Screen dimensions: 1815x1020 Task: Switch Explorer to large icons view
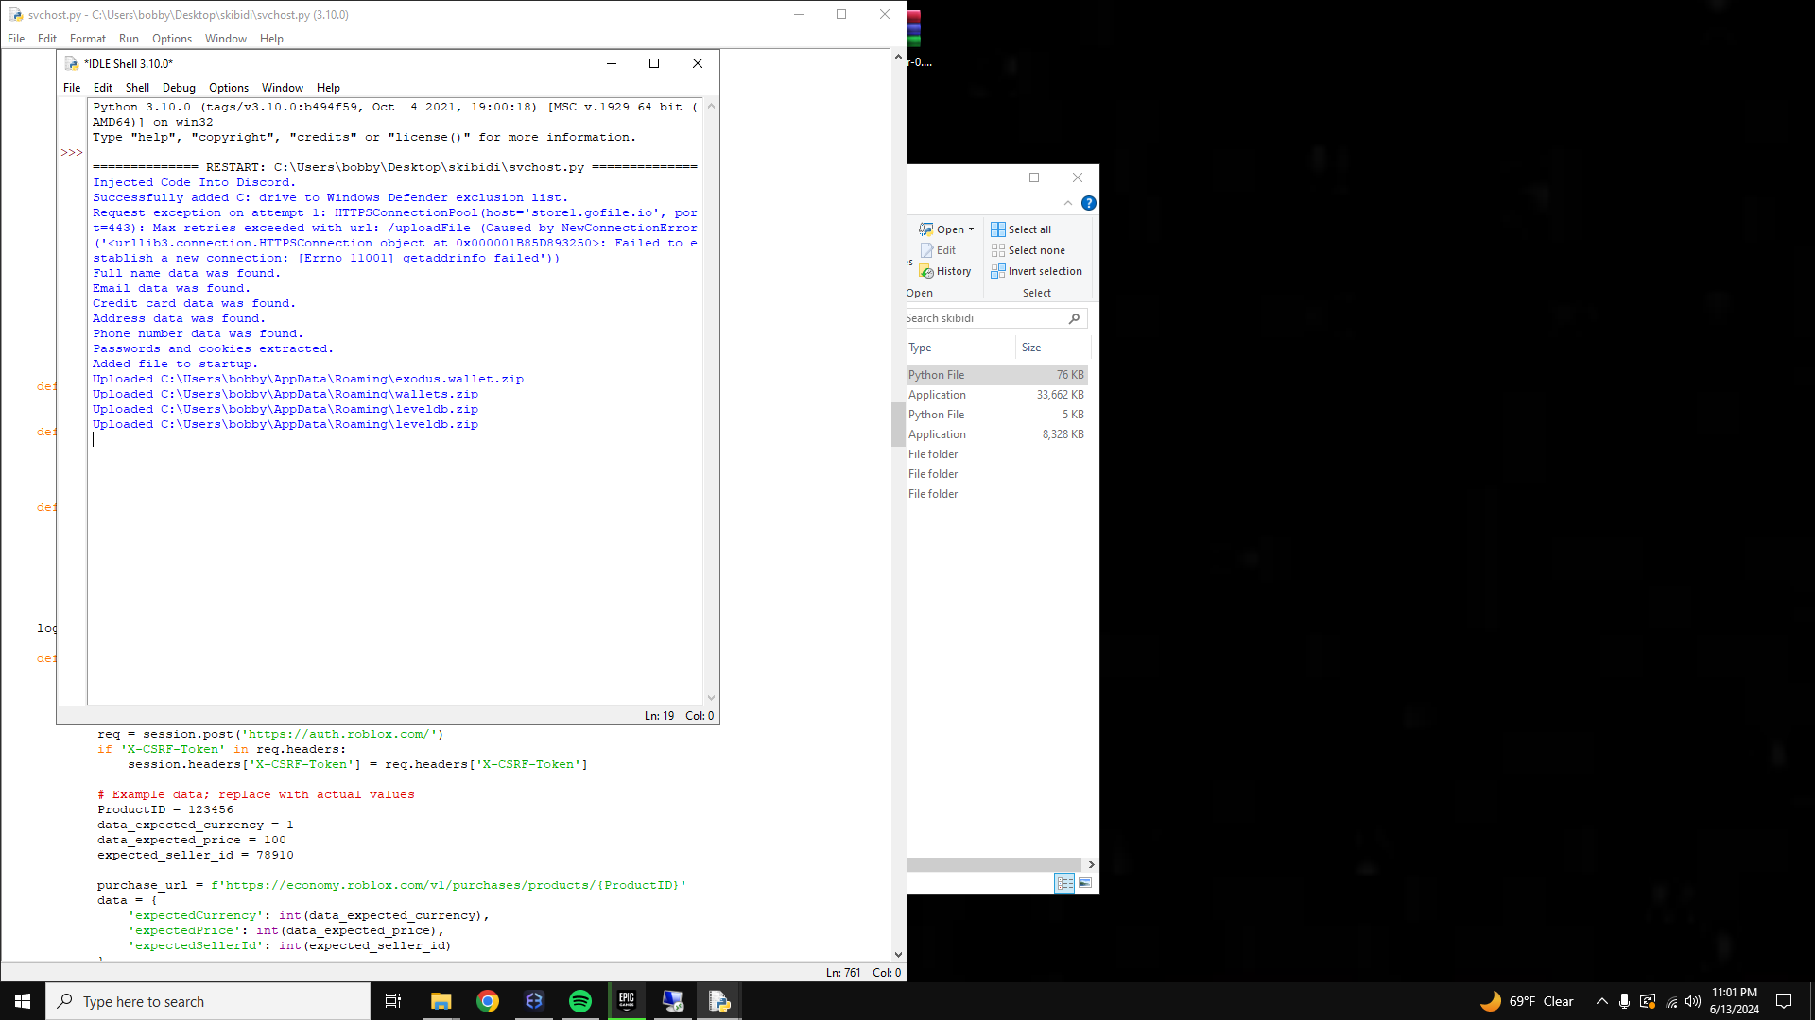pos(1085,883)
